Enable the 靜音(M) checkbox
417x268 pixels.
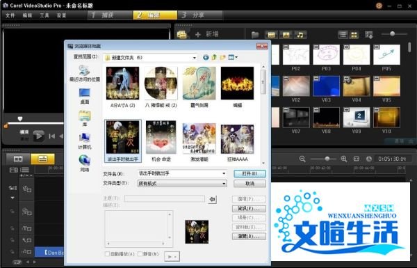tap(140, 254)
